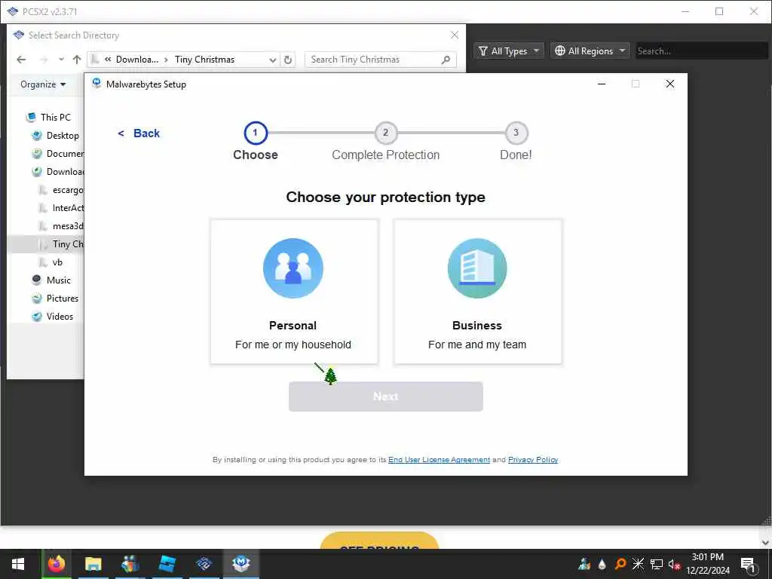772x579 pixels.
Task: Open the messenger people icon on taskbar
Action: point(130,564)
